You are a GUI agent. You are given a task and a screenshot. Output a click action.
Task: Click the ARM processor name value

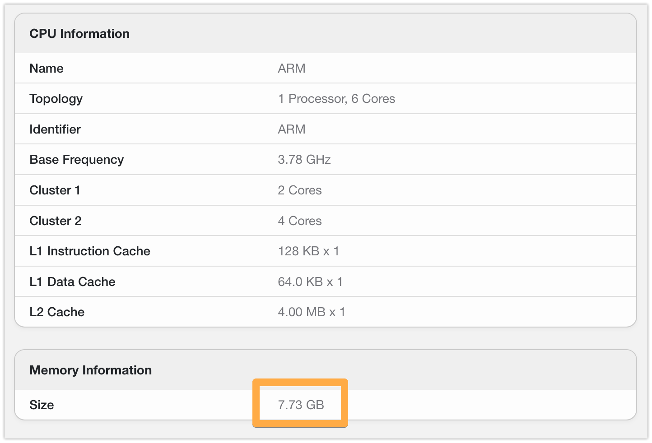[x=292, y=68]
